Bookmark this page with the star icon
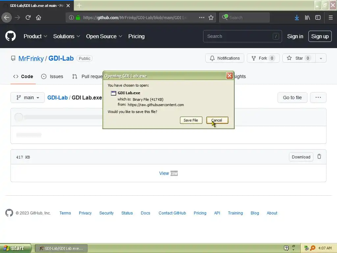 click(211, 17)
